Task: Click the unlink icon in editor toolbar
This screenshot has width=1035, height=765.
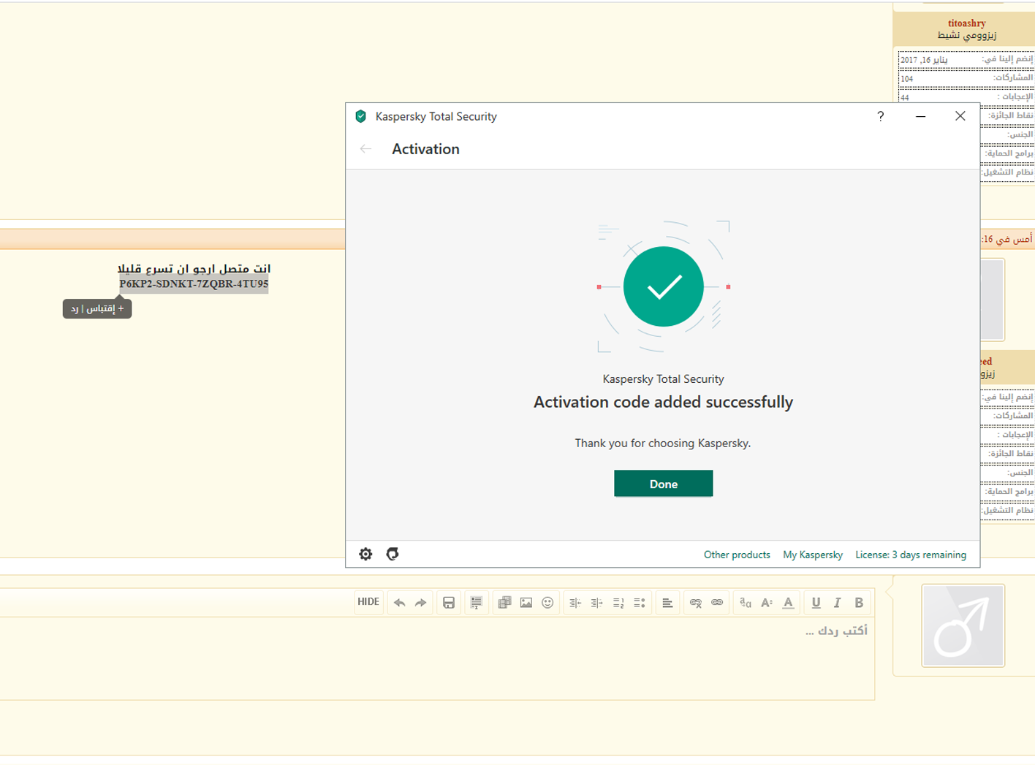Action: pyautogui.click(x=696, y=603)
